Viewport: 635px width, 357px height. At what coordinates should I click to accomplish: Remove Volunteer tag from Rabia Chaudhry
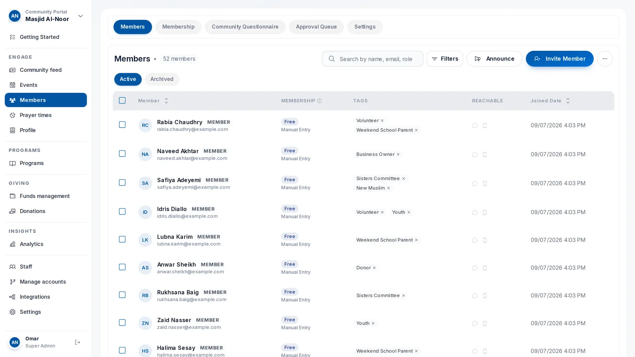[x=382, y=121]
